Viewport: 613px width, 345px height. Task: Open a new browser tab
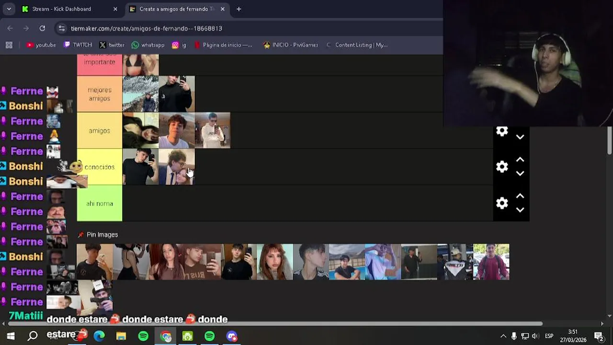[x=239, y=9]
